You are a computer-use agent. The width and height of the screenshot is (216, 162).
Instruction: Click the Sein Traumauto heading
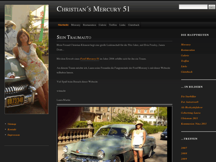74,37
